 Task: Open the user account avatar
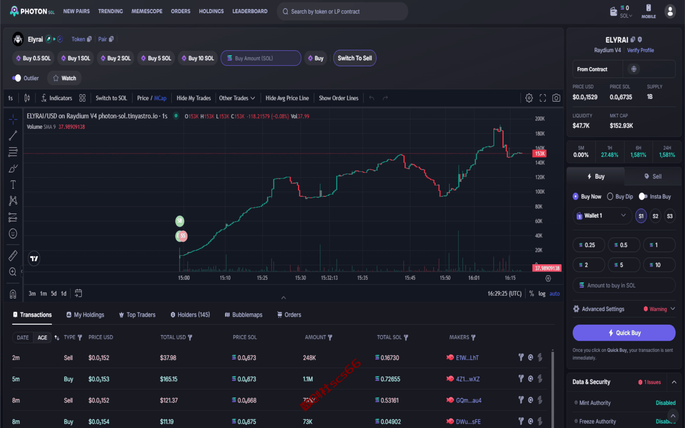click(x=670, y=11)
